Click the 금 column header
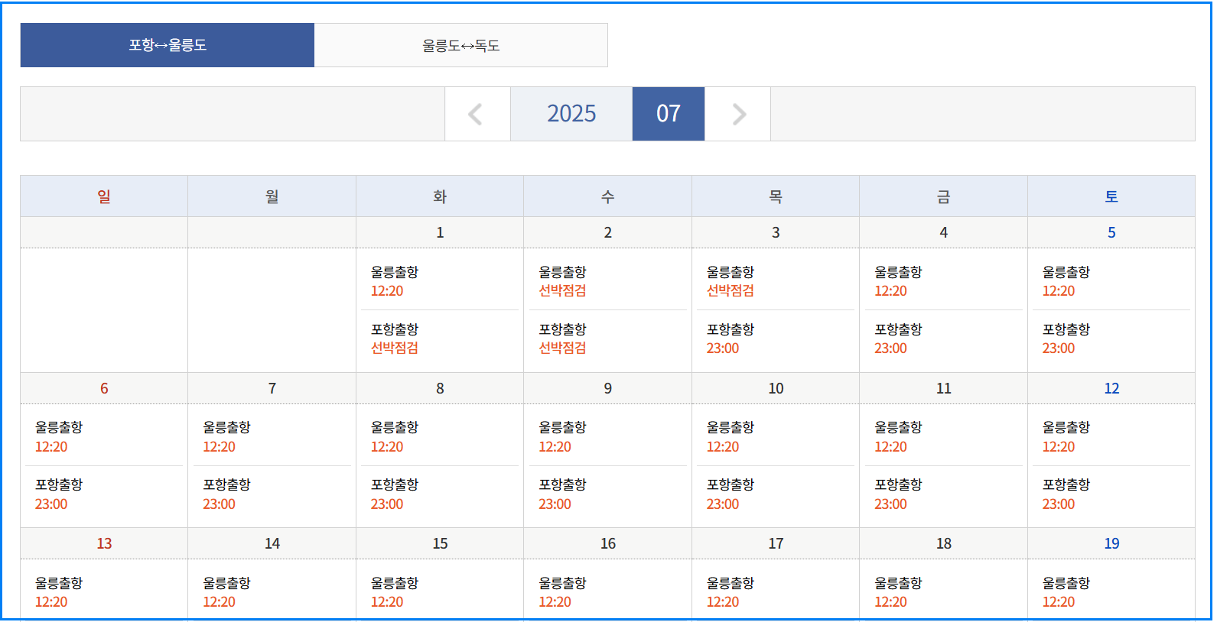The height and width of the screenshot is (622, 1217). 944,196
